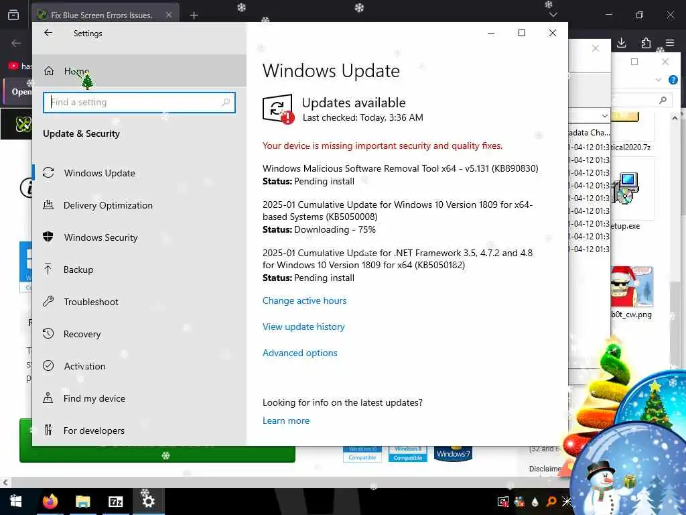Click the Malicious Software Removal Tool entry
The width and height of the screenshot is (686, 515).
pyautogui.click(x=401, y=168)
